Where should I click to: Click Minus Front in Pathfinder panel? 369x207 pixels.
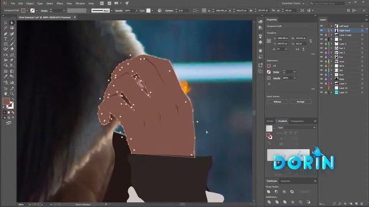point(277,191)
